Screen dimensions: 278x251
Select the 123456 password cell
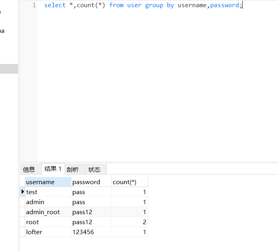(x=91, y=232)
